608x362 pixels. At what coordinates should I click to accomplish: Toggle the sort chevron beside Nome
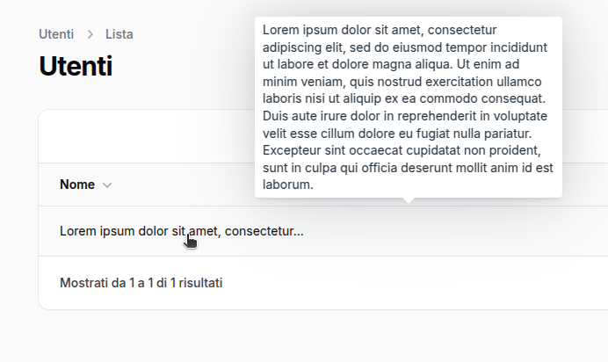pyautogui.click(x=107, y=185)
